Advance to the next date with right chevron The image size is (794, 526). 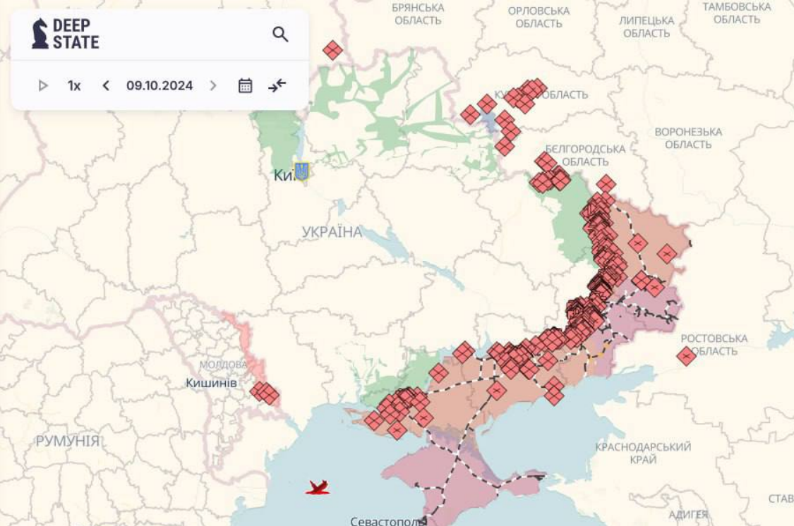[213, 86]
